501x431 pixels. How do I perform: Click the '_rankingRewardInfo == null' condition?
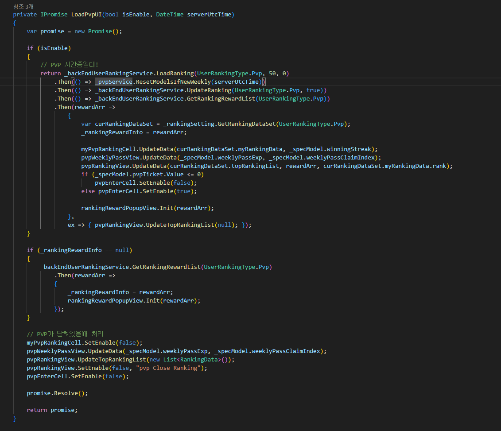tap(83, 250)
